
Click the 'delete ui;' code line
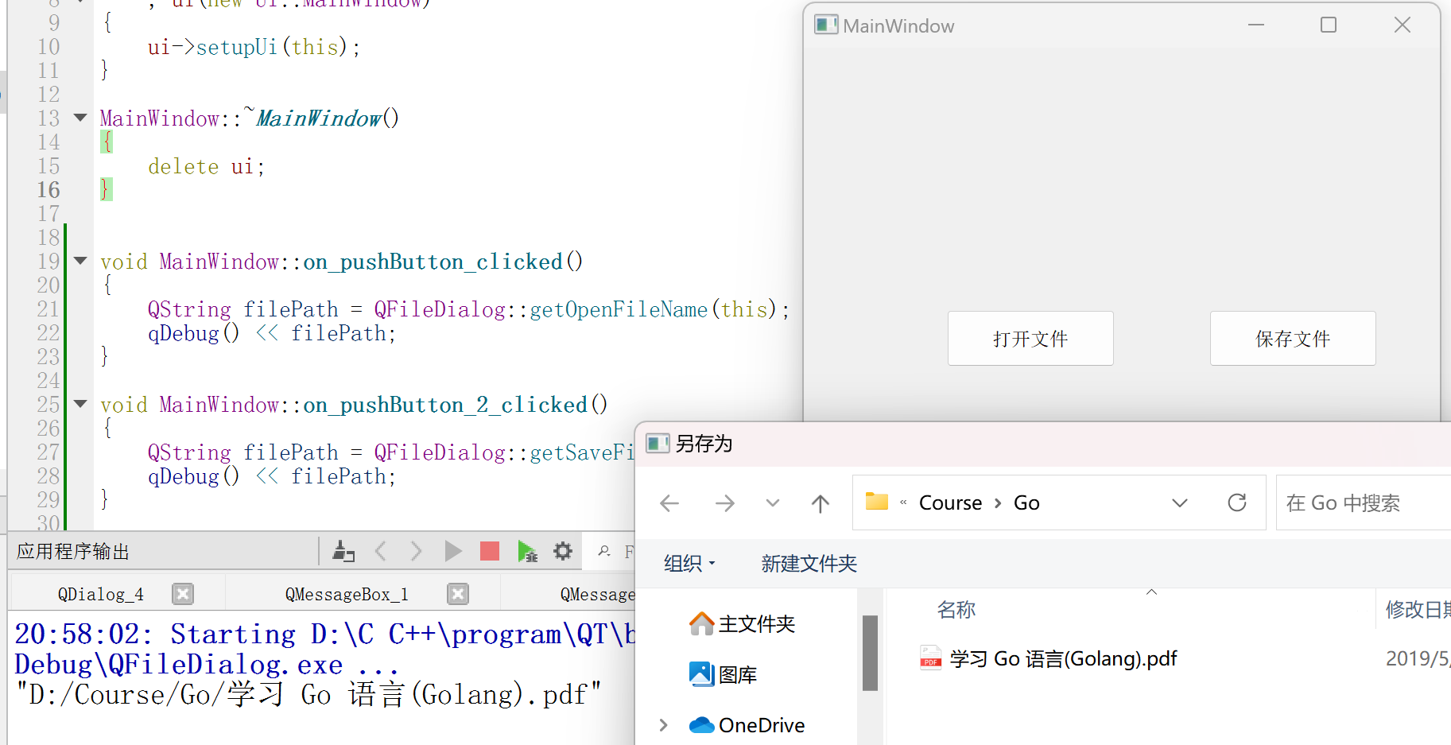[206, 166]
